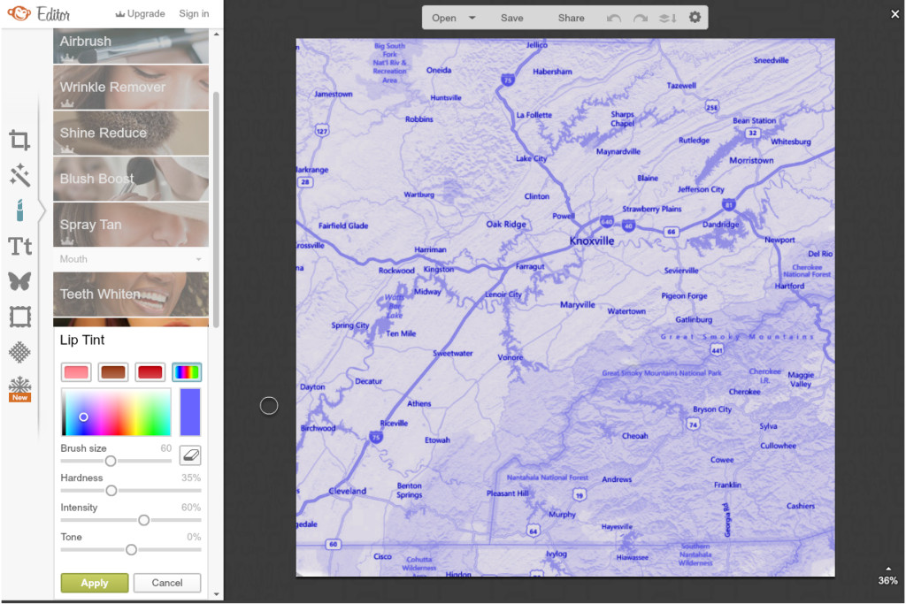Image resolution: width=906 pixels, height=604 pixels.
Task: Cancel the Lip Tint effect
Action: click(167, 583)
